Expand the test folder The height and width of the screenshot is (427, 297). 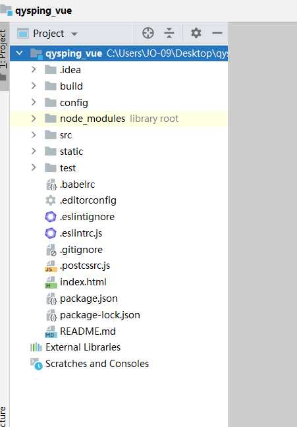pos(34,168)
